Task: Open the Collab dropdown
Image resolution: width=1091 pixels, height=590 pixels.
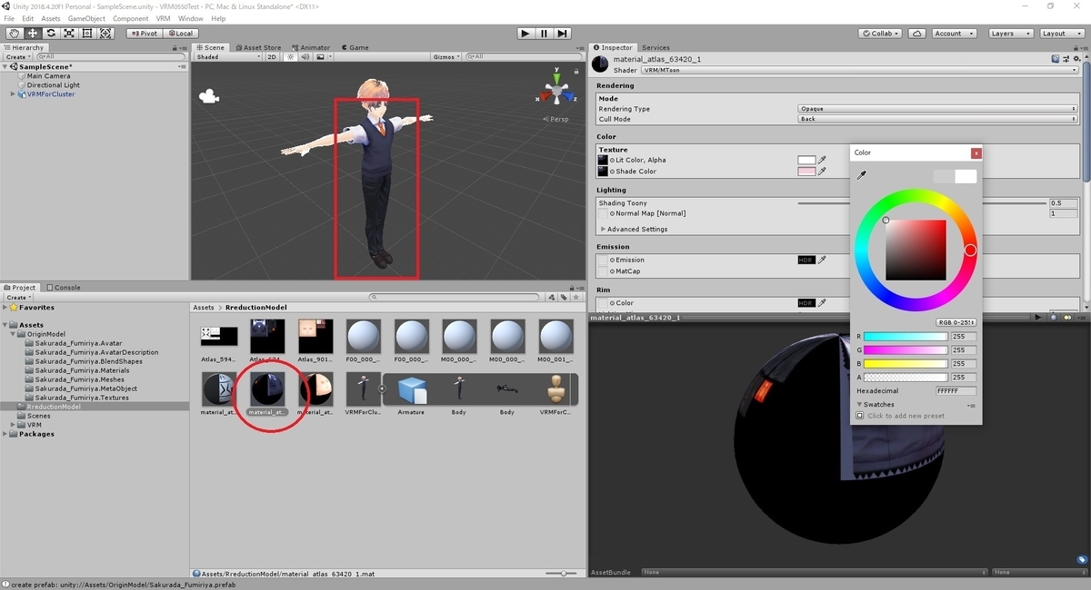Action: tap(880, 34)
